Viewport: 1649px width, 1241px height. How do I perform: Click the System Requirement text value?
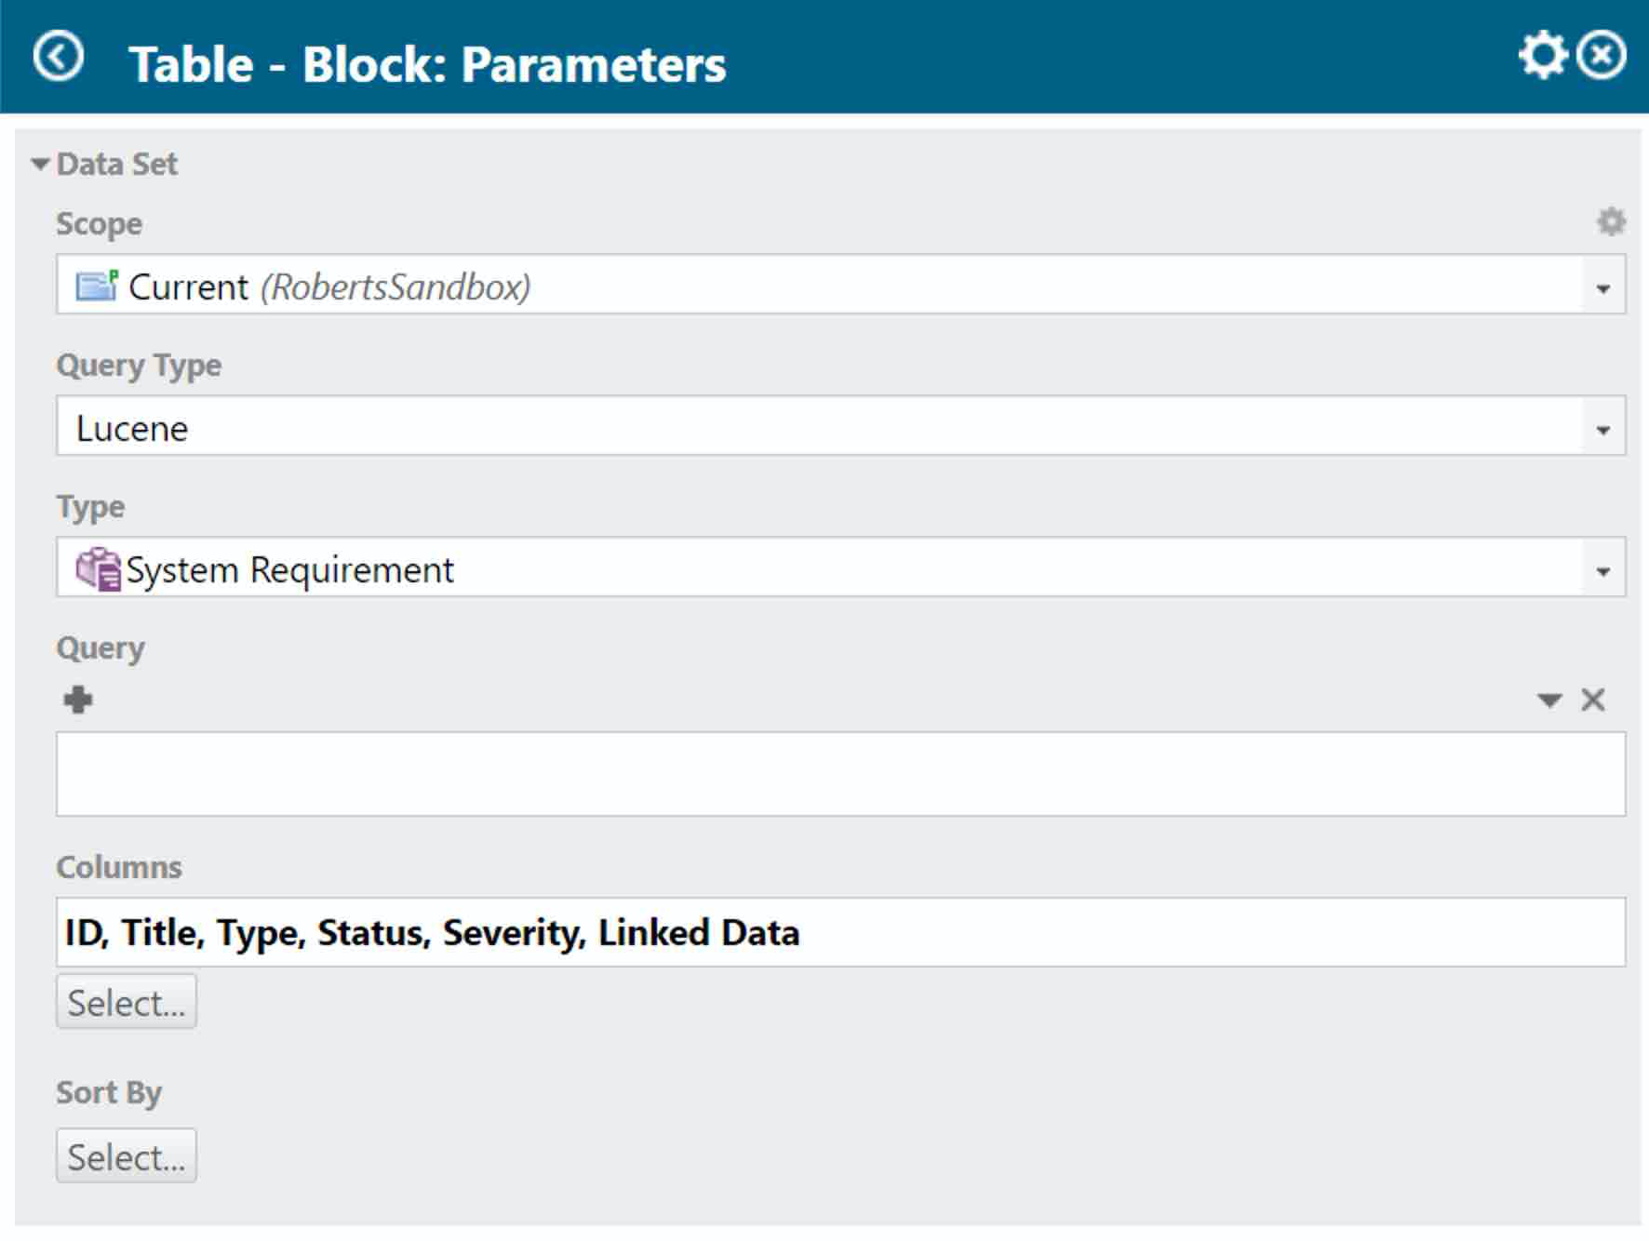tap(290, 569)
